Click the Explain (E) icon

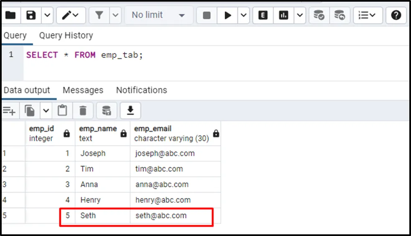click(x=263, y=15)
